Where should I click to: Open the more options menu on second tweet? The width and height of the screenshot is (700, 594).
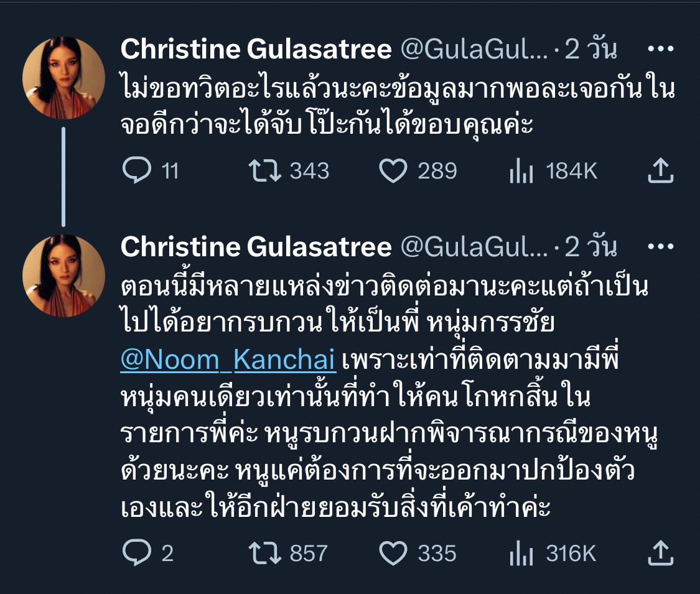tap(661, 247)
